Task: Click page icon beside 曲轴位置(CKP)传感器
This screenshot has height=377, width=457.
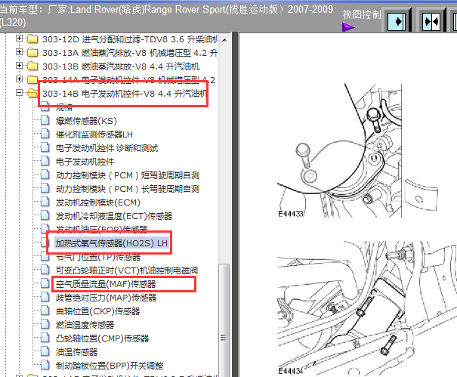Action: [45, 311]
